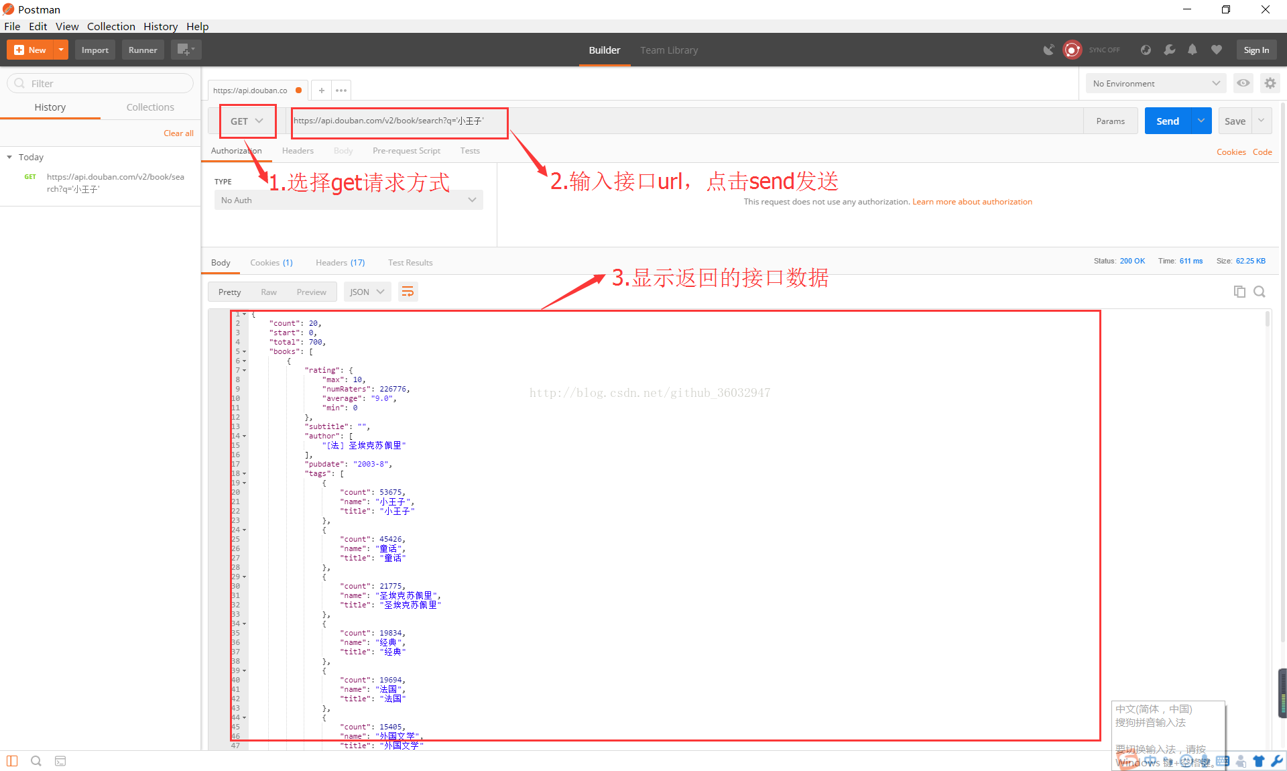The width and height of the screenshot is (1287, 771).
Task: Click the Sign In button
Action: 1256,50
